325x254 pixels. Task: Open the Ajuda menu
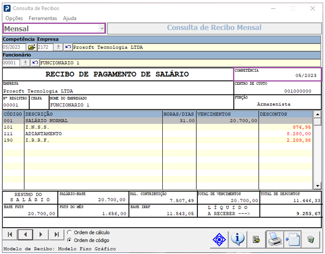point(70,18)
